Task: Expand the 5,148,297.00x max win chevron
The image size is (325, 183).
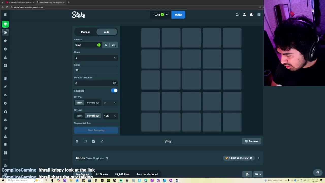Action: coord(259,158)
